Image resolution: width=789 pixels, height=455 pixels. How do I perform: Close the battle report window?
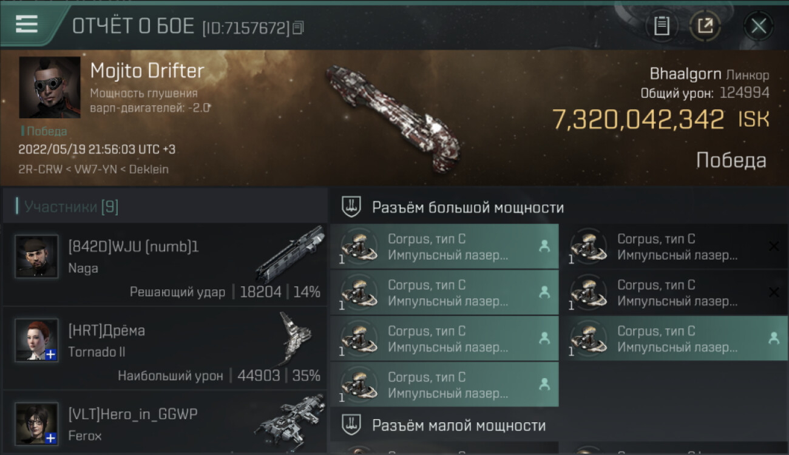[x=759, y=26]
